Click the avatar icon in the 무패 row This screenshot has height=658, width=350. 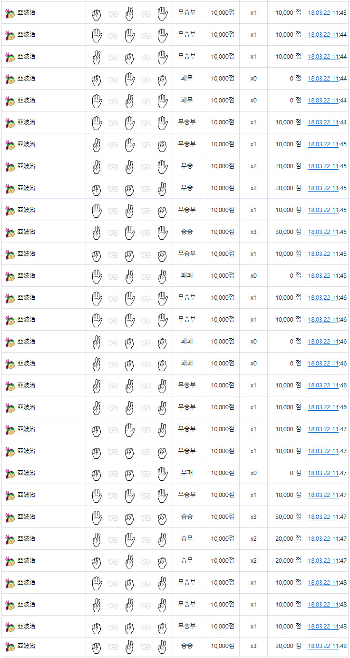tap(10, 474)
